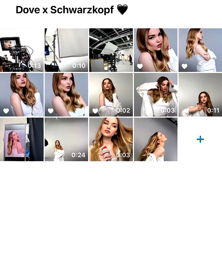Open the upward-looking profile photo
The height and width of the screenshot is (278, 222).
[155, 139]
